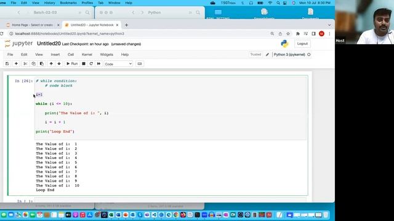This screenshot has width=394, height=221.
Task: Paste cells below using the clipboard icon
Action: pyautogui.click(x=42, y=64)
